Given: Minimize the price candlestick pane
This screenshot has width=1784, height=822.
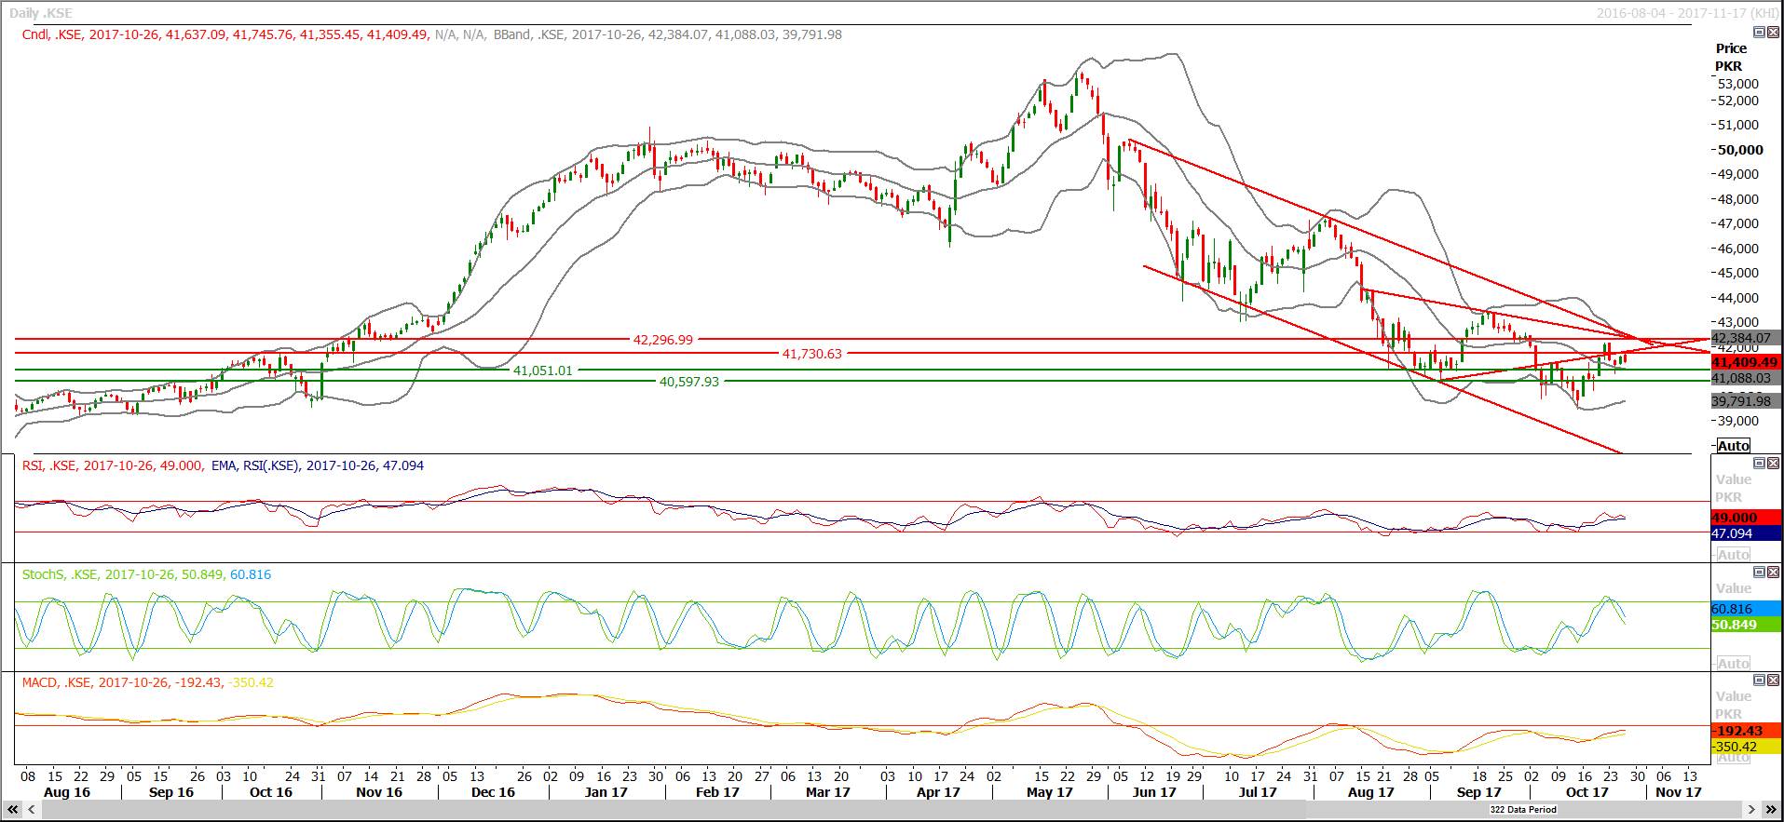Looking at the screenshot, I should pyautogui.click(x=1759, y=33).
